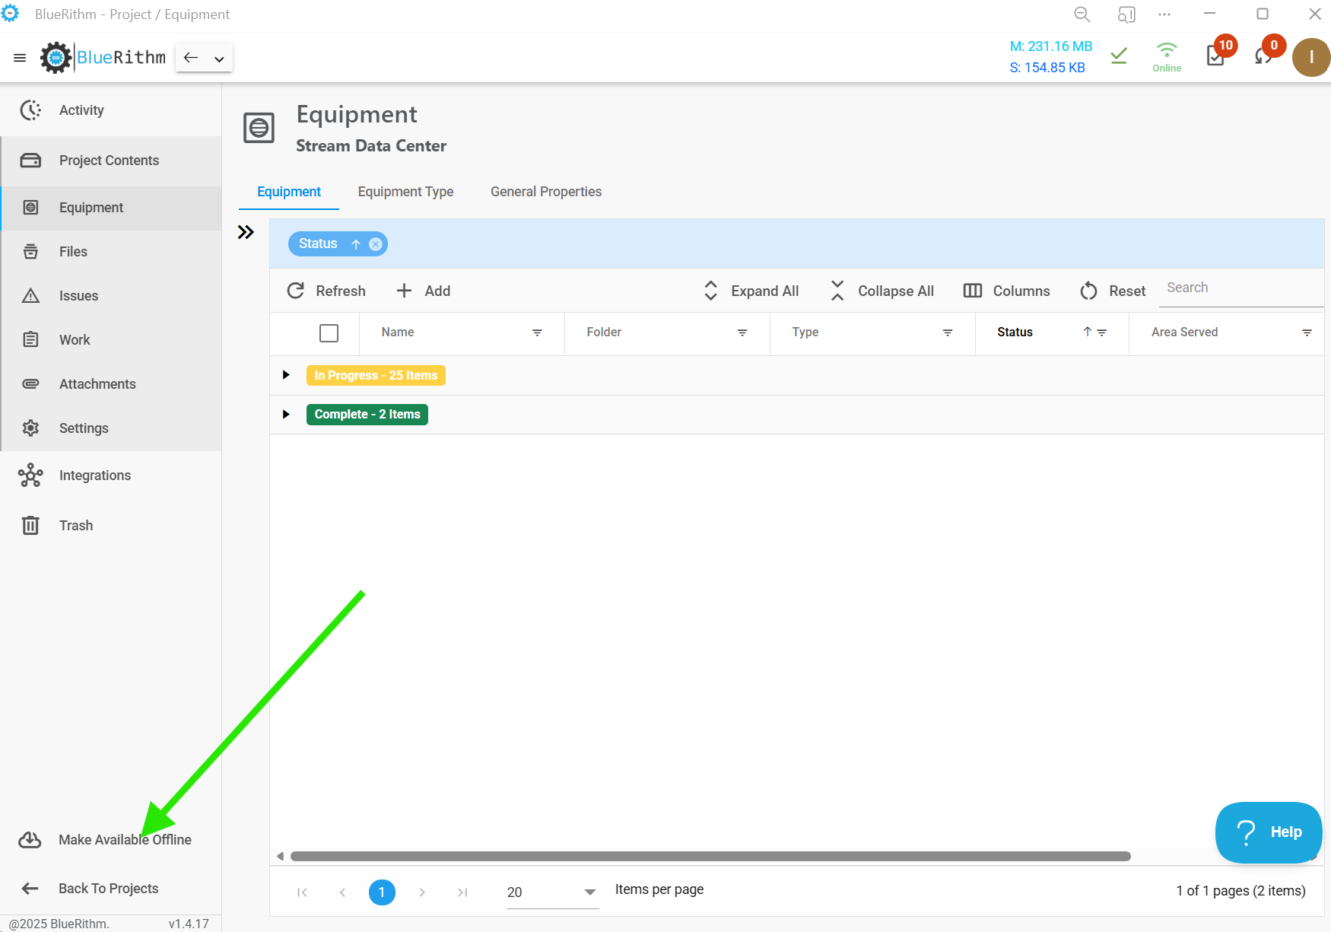Go back using the header arrow
Image resolution: width=1331 pixels, height=932 pixels.
point(191,58)
